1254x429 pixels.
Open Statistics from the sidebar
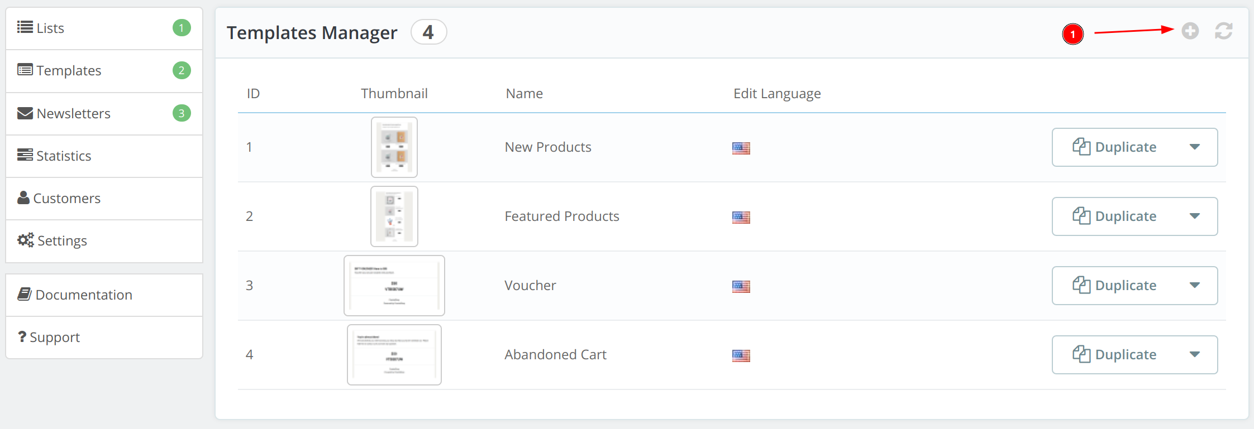coord(63,156)
